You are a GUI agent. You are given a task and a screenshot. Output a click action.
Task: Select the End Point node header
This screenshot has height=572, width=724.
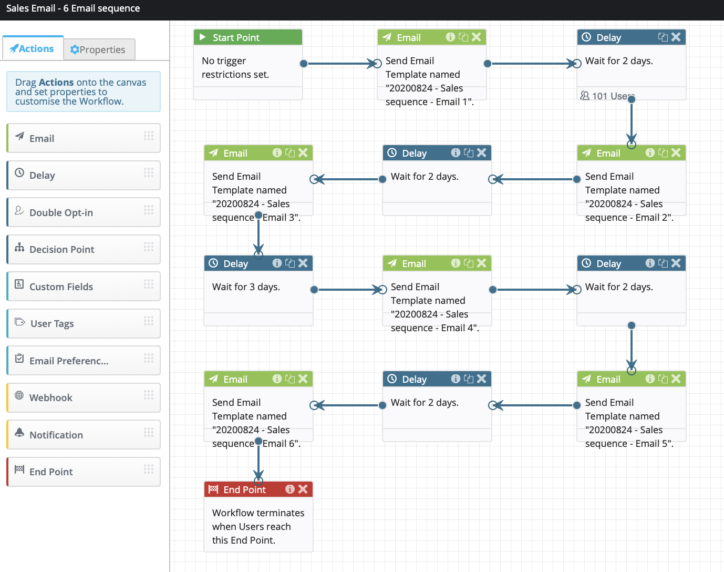(258, 489)
